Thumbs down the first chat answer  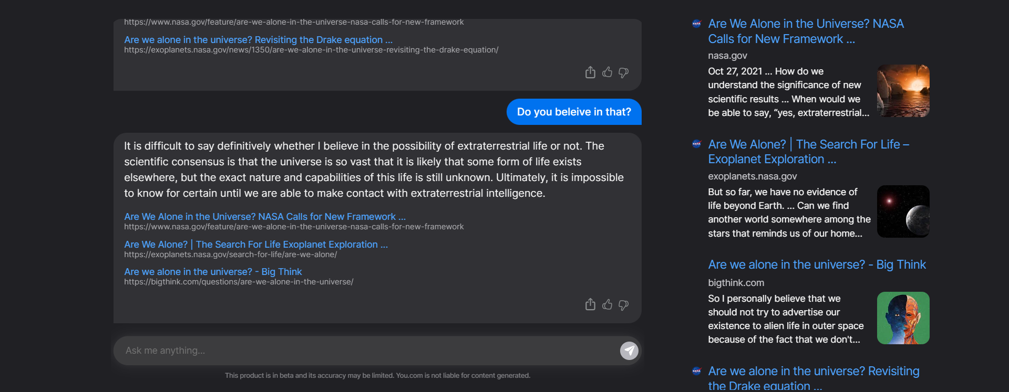click(624, 73)
